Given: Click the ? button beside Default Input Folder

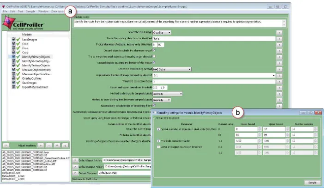Looking at the screenshot, I should click(x=75, y=160).
